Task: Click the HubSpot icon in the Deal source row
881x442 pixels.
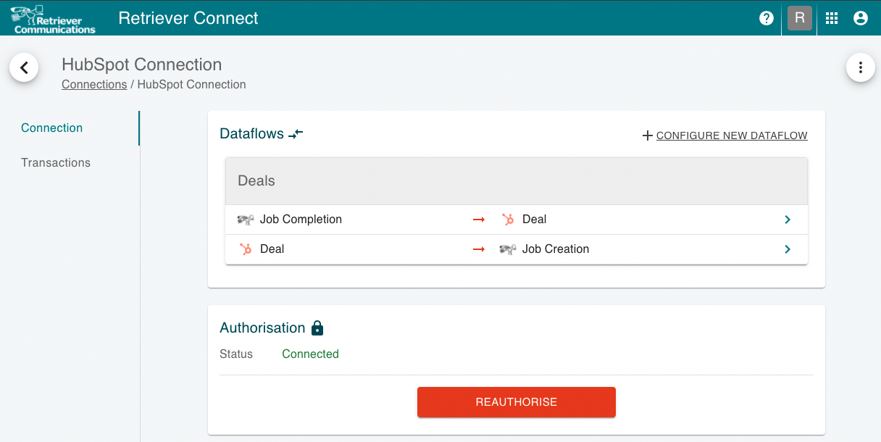Action: pos(246,249)
